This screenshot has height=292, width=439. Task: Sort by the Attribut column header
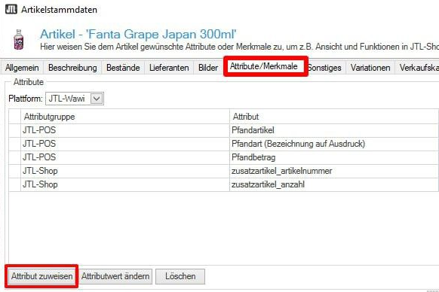pos(334,117)
